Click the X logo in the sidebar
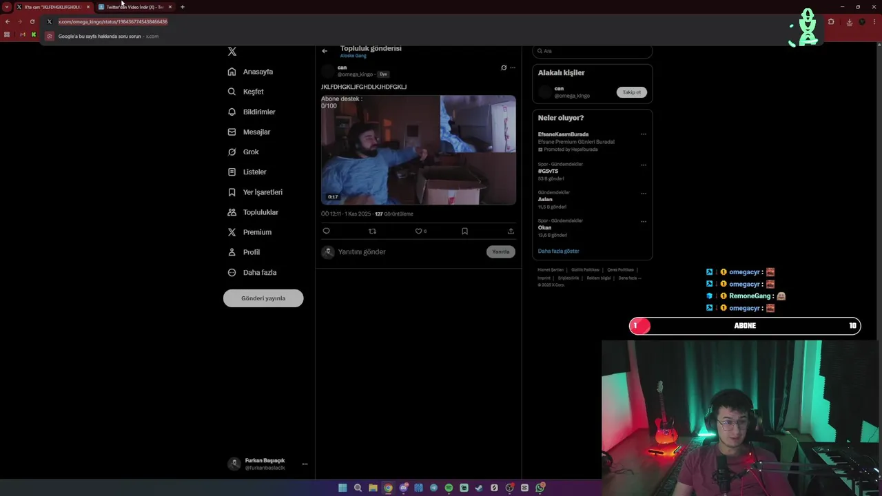Screen dimensions: 882x496 coord(232,52)
